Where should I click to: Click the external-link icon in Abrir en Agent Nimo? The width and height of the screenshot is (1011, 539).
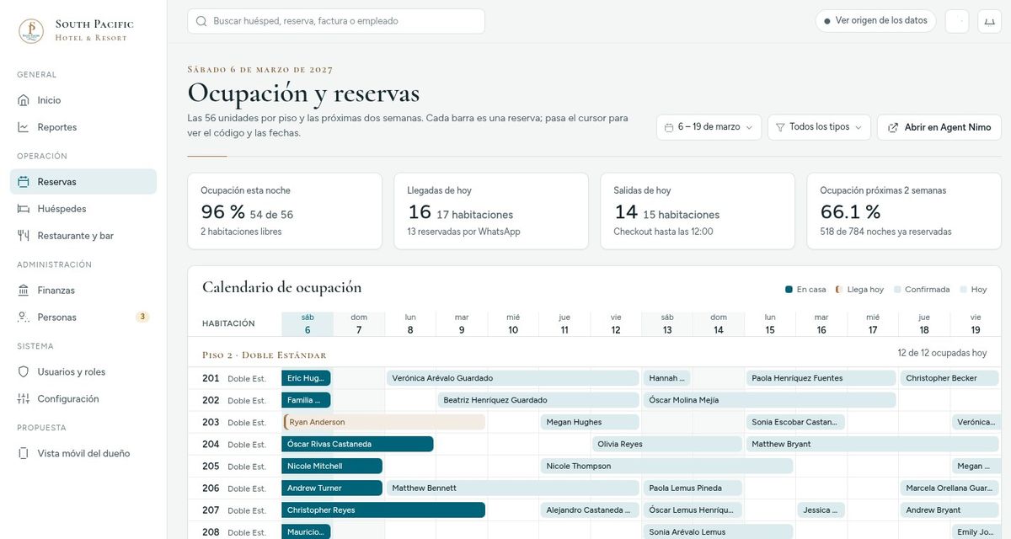pos(893,127)
